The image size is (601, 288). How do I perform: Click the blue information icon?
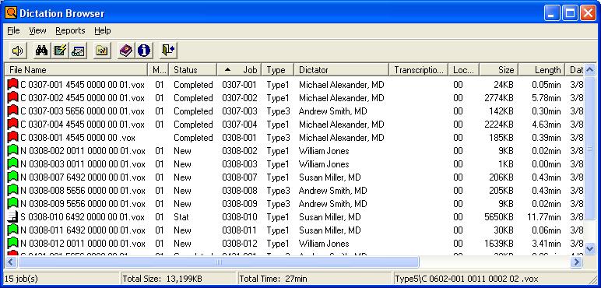(144, 51)
